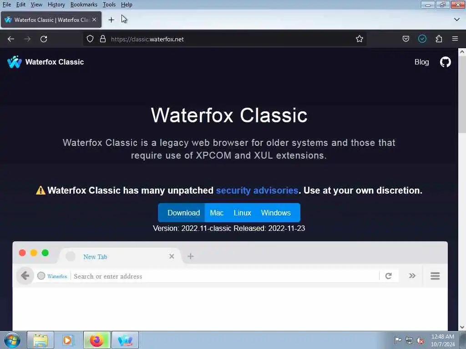Expand the list all tabs chevron
The height and width of the screenshot is (349, 466).
457,20
